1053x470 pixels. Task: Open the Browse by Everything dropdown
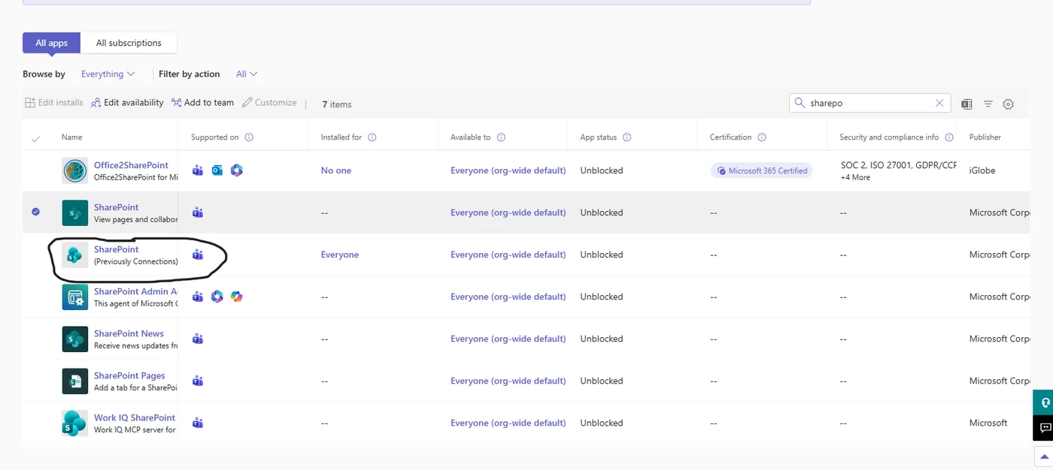[x=108, y=74]
